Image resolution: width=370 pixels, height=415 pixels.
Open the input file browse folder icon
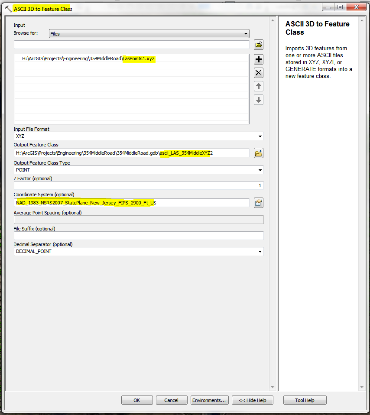259,45
